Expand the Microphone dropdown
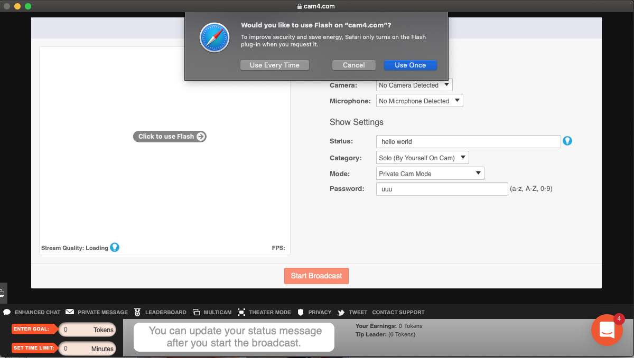 click(419, 101)
